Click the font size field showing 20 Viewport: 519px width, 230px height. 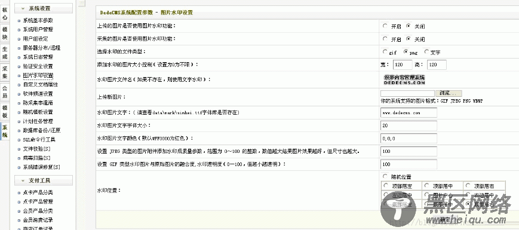click(409, 125)
